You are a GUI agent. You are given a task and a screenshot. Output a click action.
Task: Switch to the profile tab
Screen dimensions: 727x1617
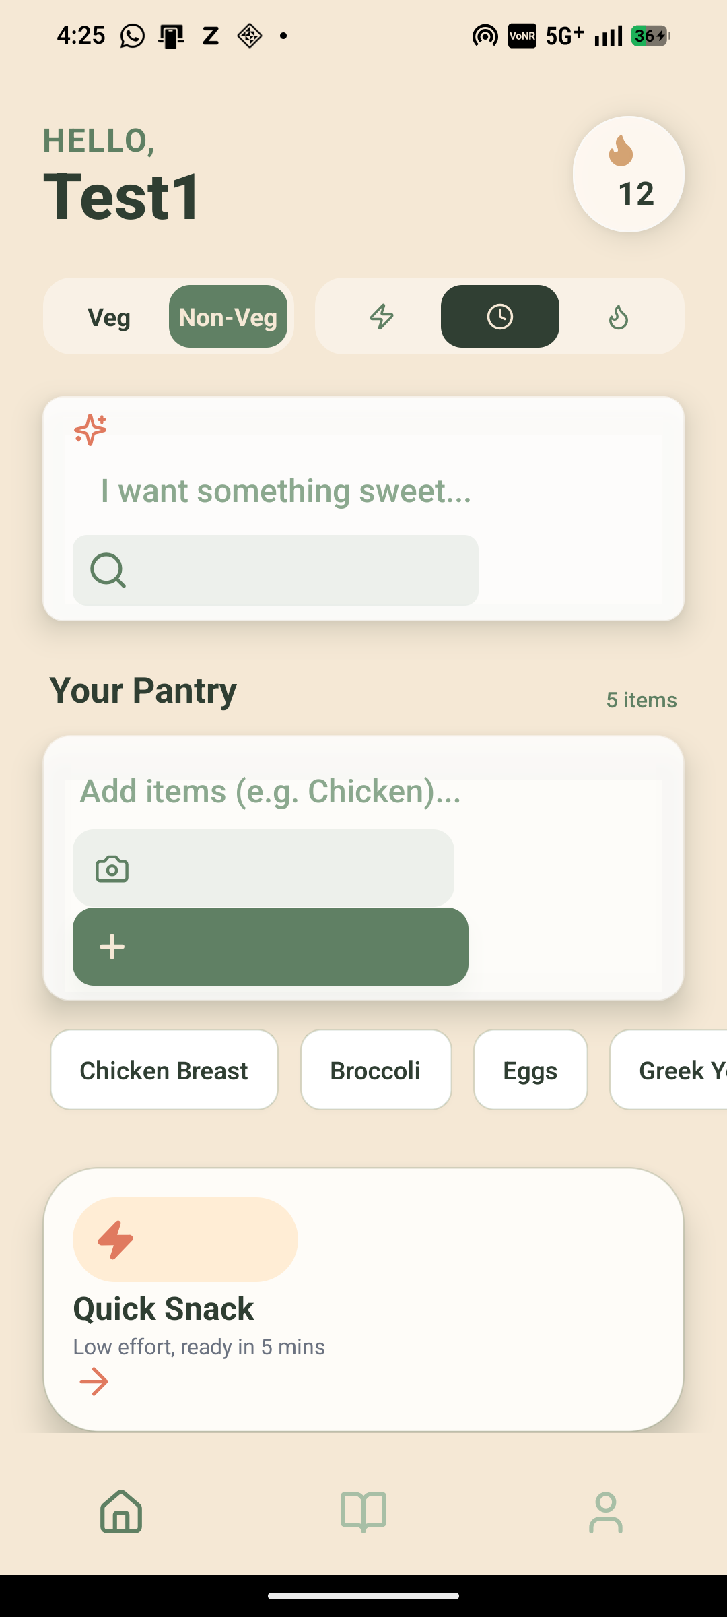606,1513
